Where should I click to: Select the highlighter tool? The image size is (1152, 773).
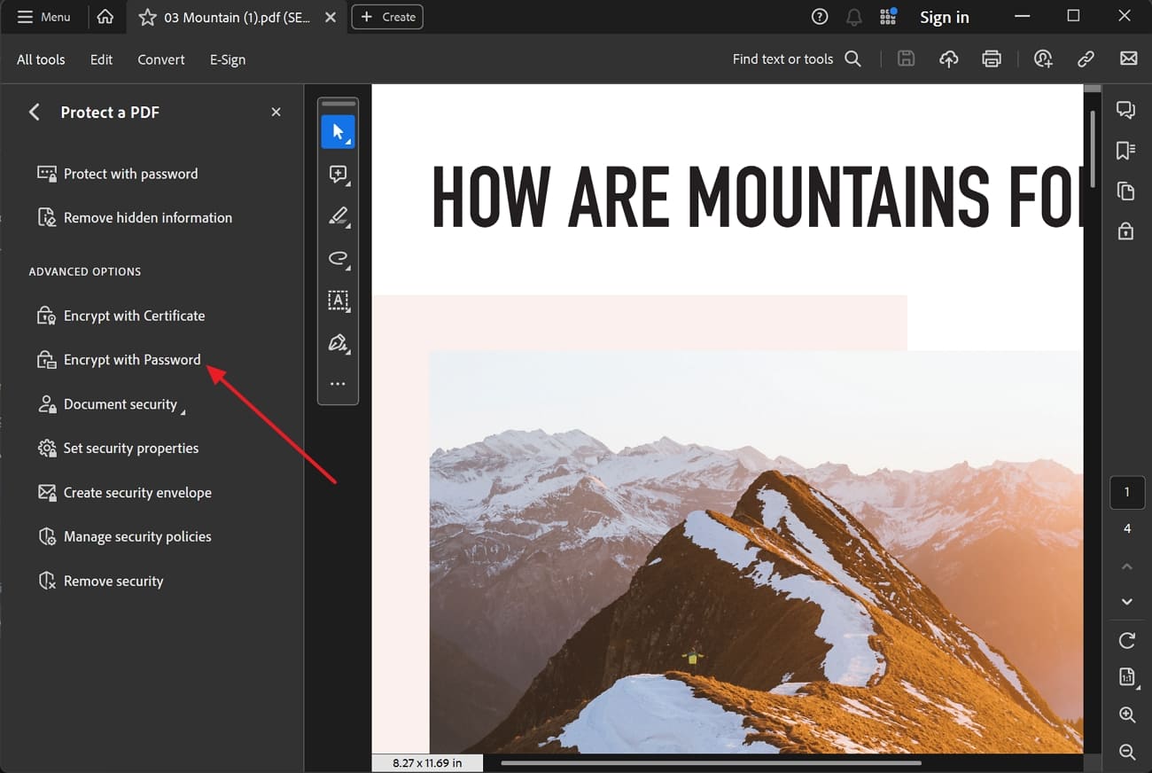pos(338,216)
